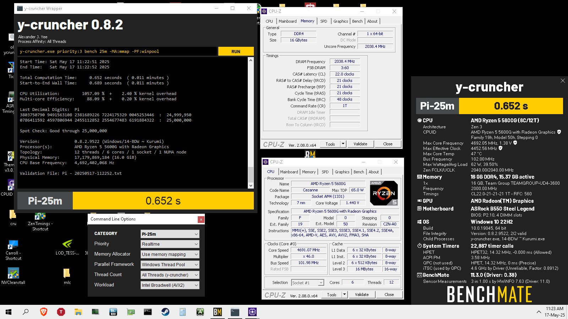Viewport: 568px width, 319px height.
Task: Click the y-cruncher command line field
Action: [117, 51]
